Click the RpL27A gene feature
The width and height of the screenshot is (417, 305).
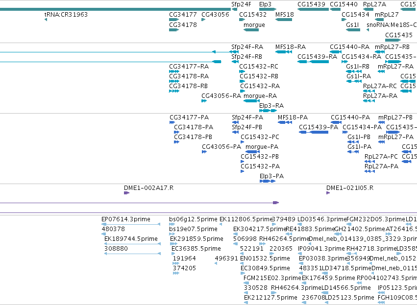click(368, 9)
